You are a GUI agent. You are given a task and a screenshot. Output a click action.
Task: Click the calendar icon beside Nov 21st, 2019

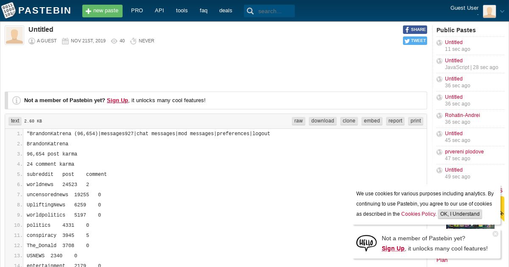pos(65,41)
